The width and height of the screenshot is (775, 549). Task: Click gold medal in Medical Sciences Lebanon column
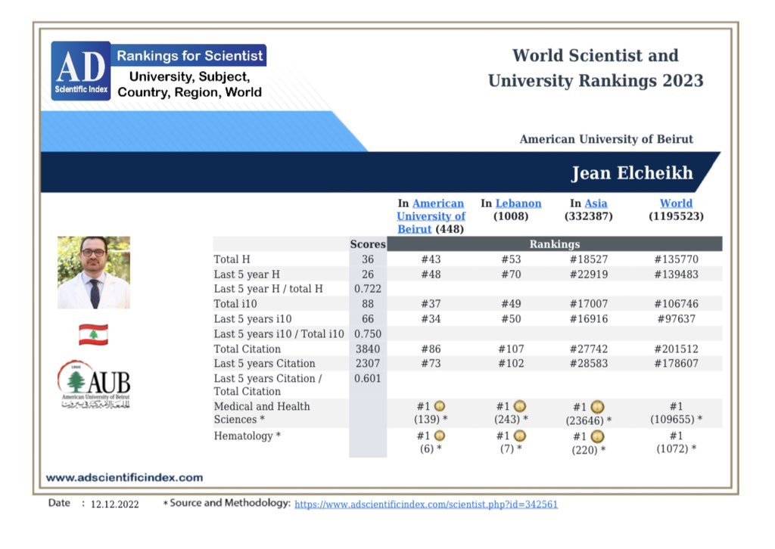[519, 406]
